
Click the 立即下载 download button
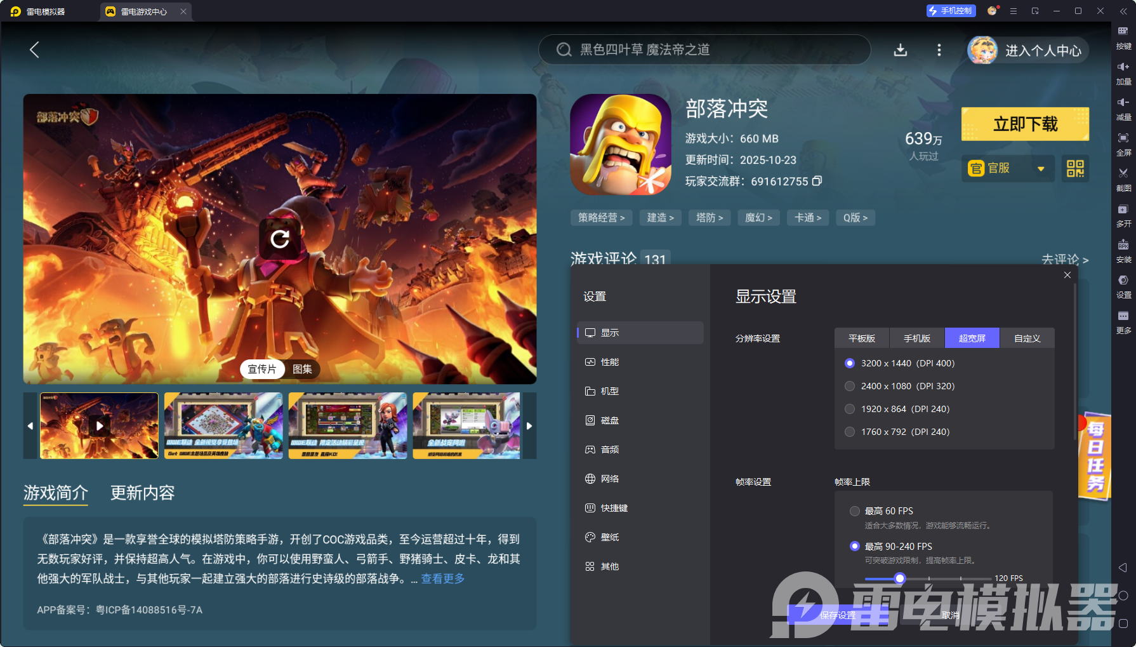coord(1025,124)
